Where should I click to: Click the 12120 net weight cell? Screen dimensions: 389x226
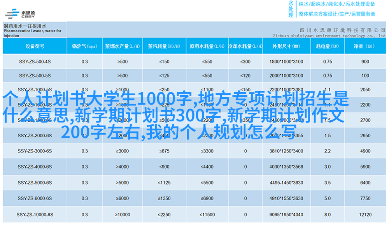pos(365,214)
